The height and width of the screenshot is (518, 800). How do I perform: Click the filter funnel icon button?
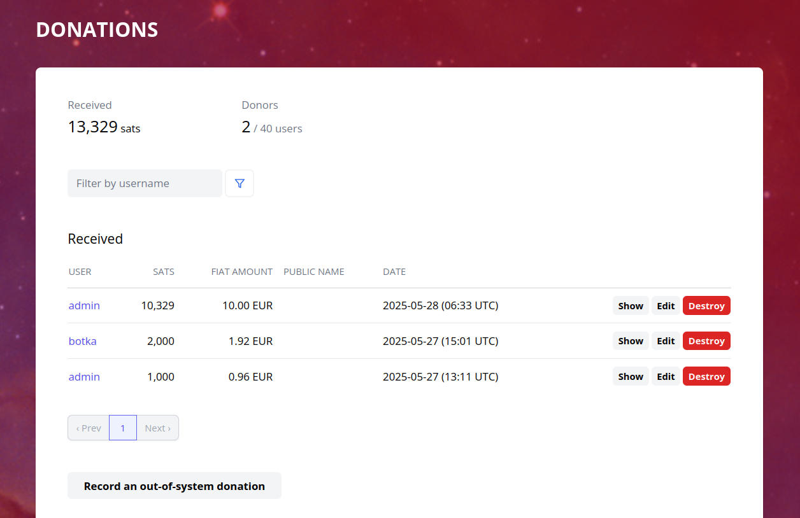pyautogui.click(x=239, y=183)
